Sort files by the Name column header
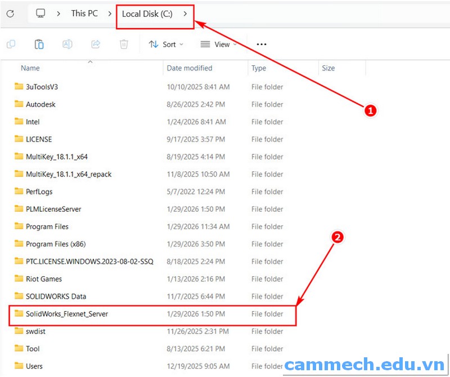 [x=30, y=68]
